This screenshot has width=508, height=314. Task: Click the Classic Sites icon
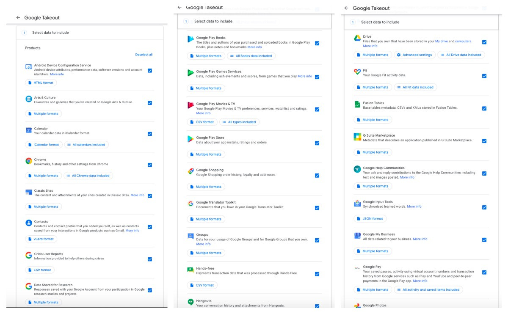tap(29, 192)
